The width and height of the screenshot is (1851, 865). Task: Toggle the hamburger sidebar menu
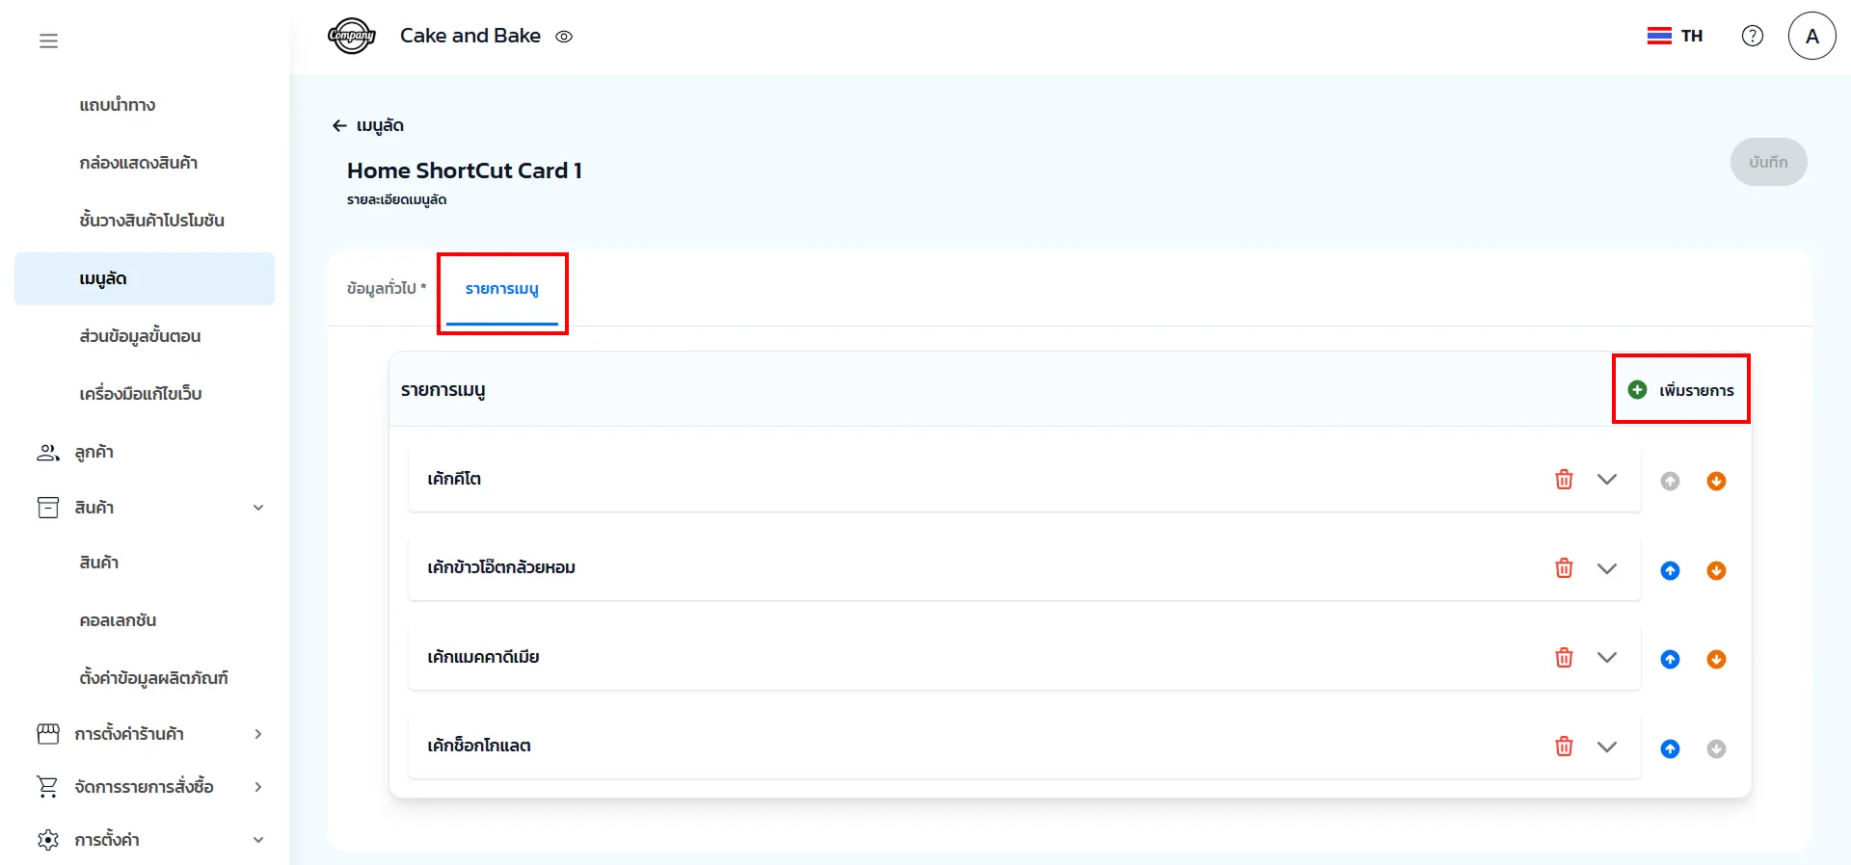(x=48, y=40)
